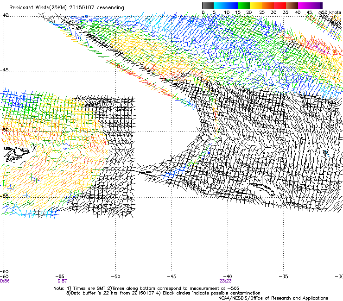Click the dark purple 45-50 knots legend segment
This screenshot has height=301, width=343.
click(316, 6)
